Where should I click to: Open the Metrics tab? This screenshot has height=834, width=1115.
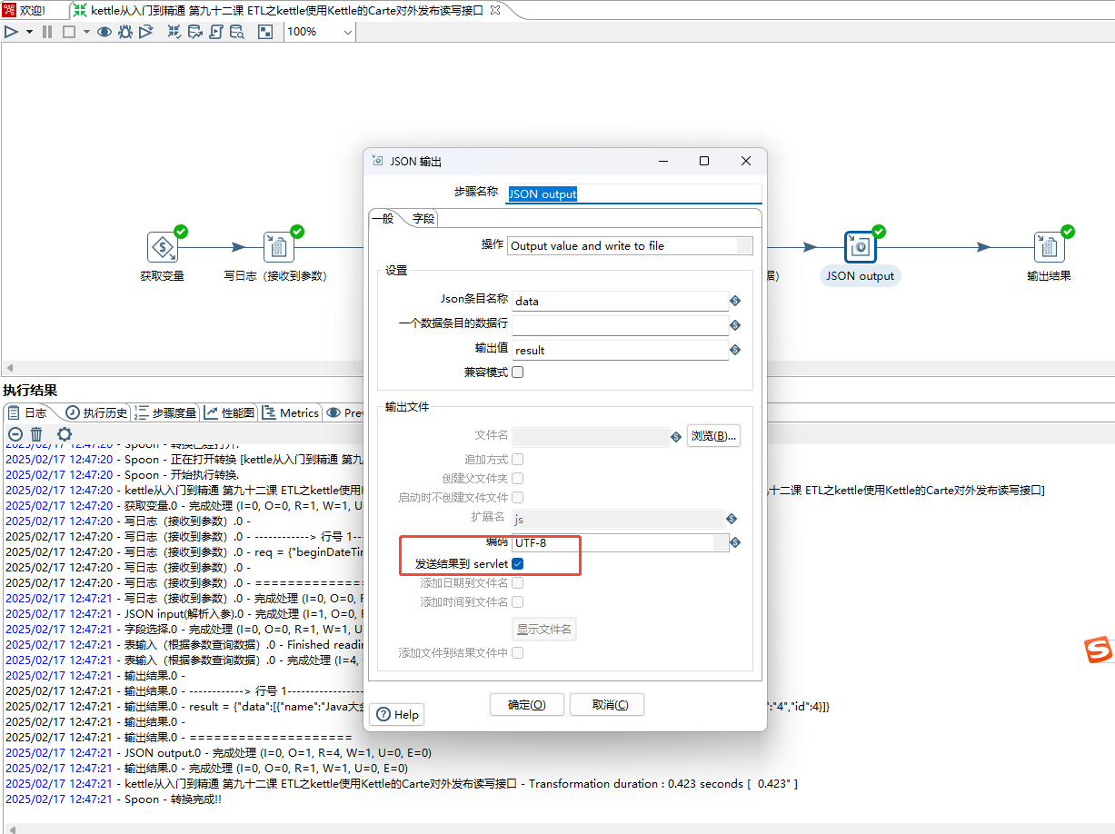291,412
